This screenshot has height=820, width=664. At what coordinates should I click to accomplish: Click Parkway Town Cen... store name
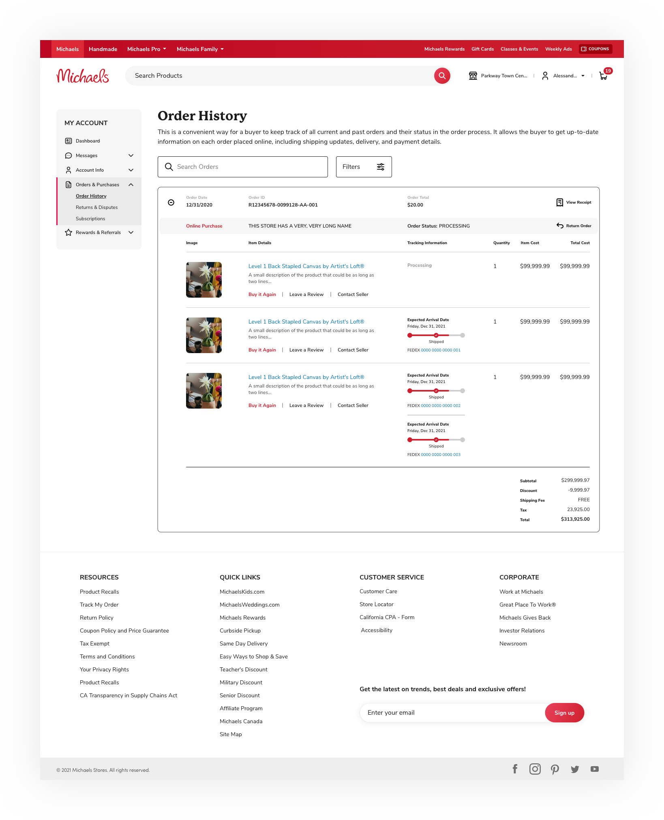coord(504,76)
